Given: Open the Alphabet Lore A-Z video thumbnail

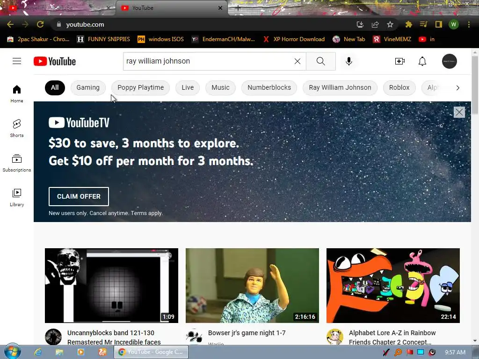Looking at the screenshot, I should (x=393, y=286).
